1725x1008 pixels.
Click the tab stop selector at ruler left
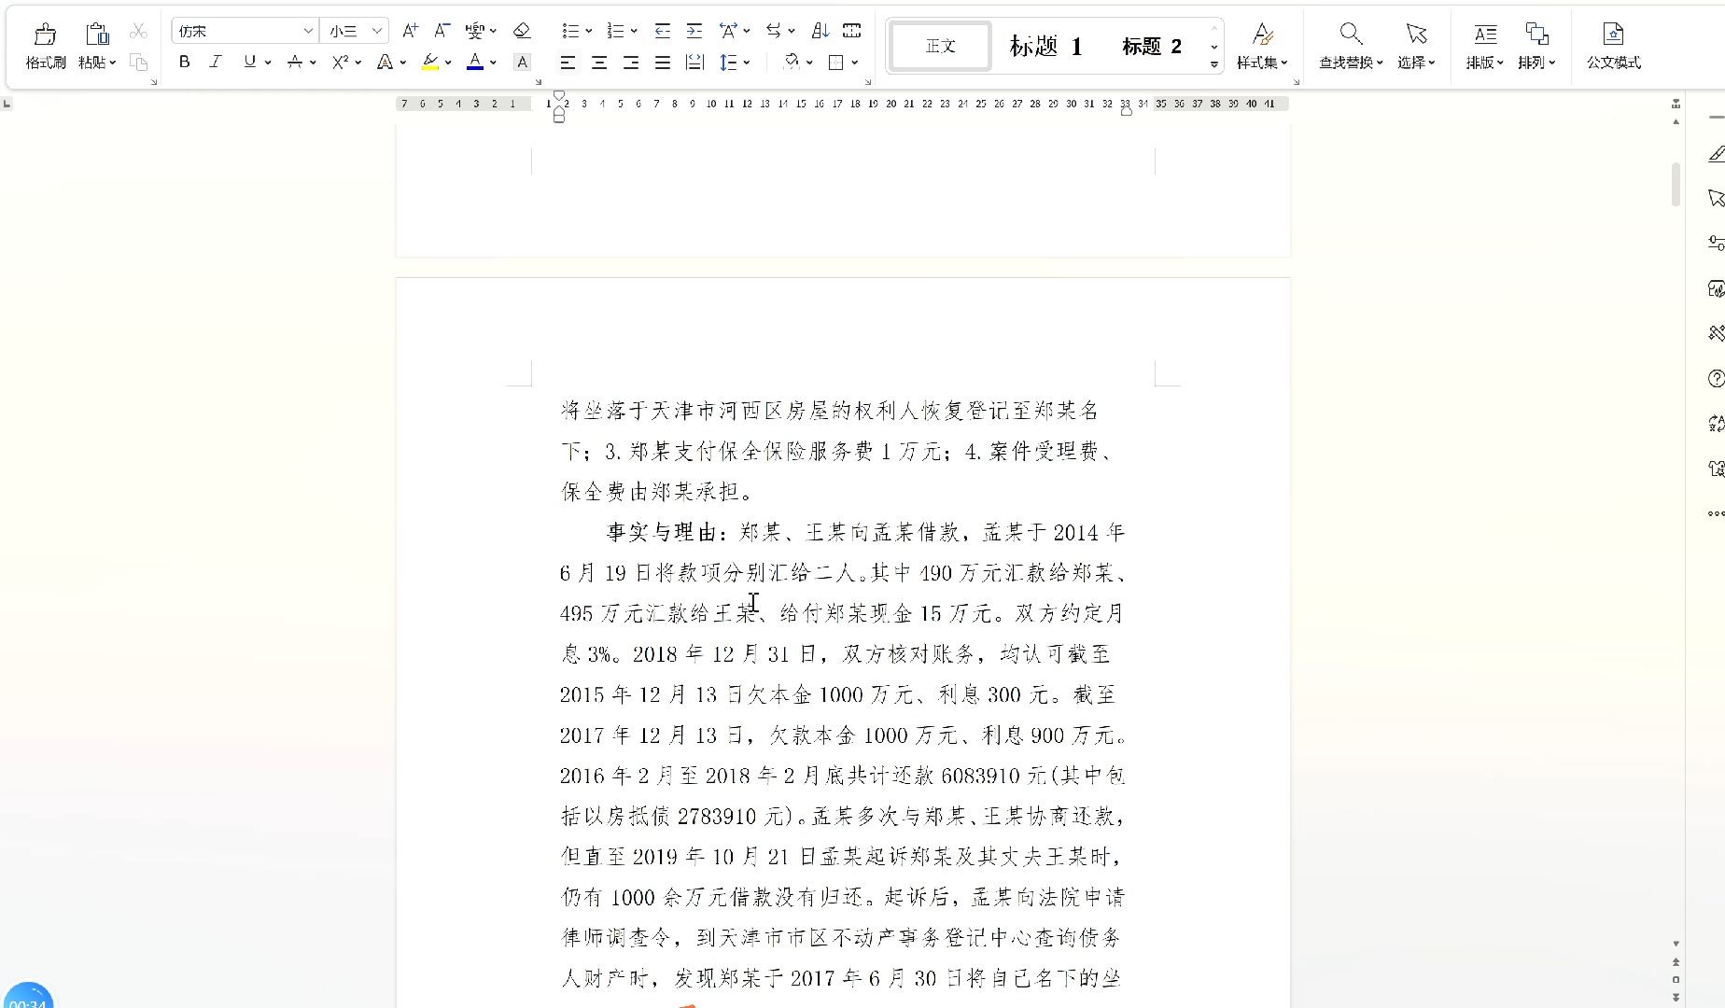[x=7, y=104]
